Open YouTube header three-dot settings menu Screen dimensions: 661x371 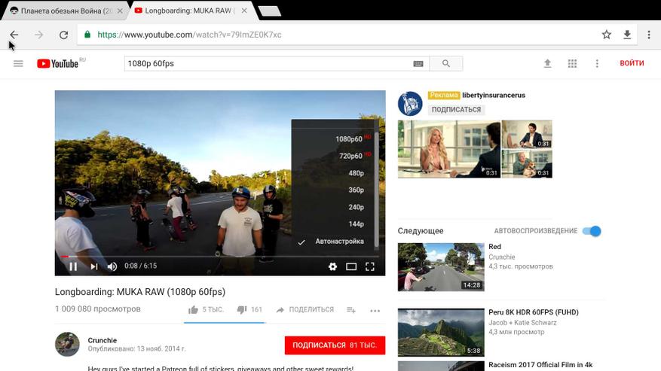point(597,64)
